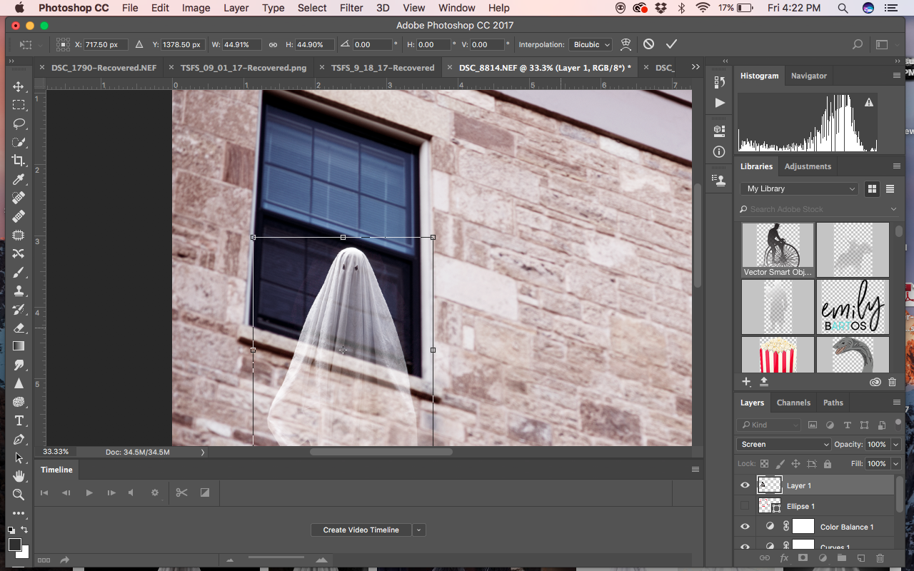Open Create Video Timeline options arrow

coord(419,530)
